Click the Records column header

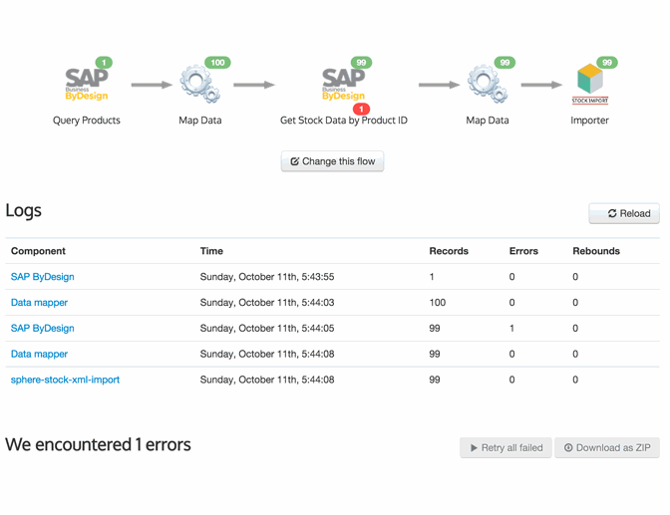[449, 251]
